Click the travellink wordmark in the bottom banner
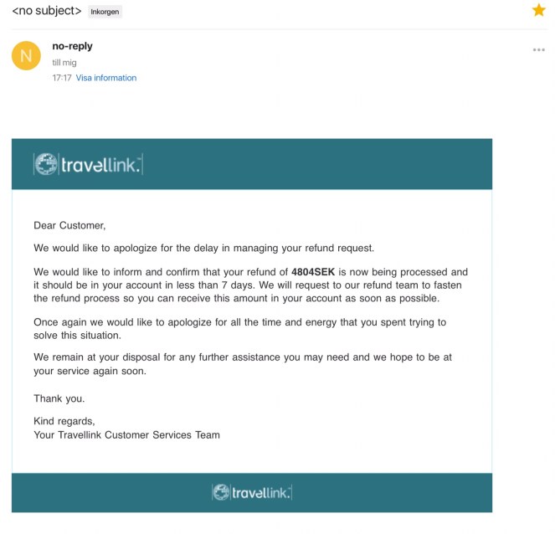The width and height of the screenshot is (555, 534). click(x=261, y=492)
